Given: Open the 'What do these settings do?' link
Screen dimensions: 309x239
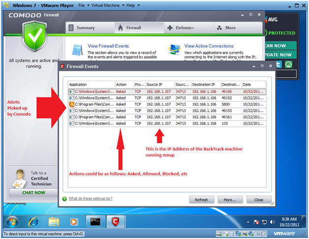Looking at the screenshot, I should tap(91, 198).
